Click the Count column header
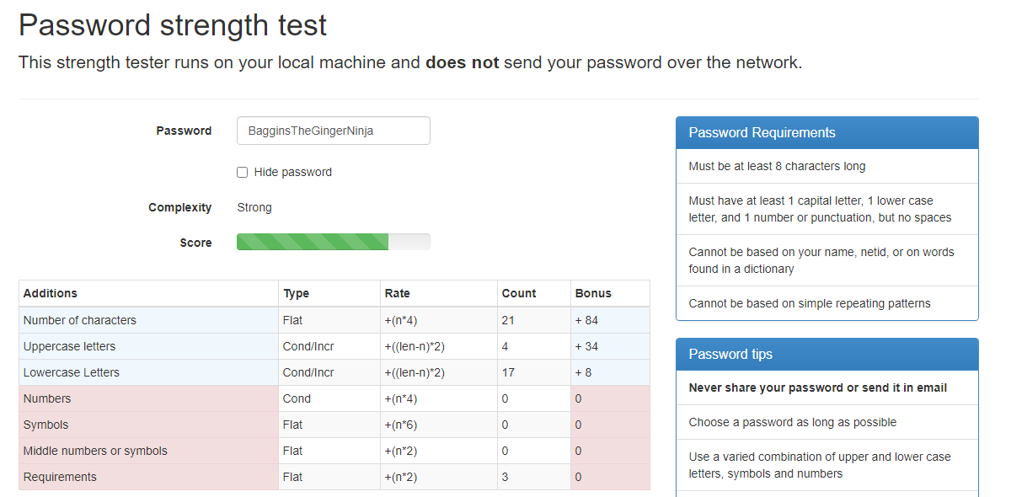This screenshot has width=1011, height=497. [x=519, y=293]
